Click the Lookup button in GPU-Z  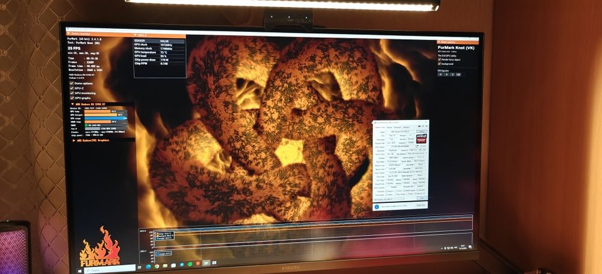point(421,132)
